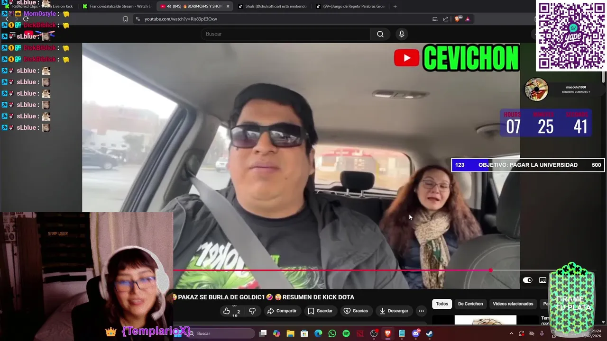Click the CEVICHON channel logo overlay

click(x=457, y=58)
